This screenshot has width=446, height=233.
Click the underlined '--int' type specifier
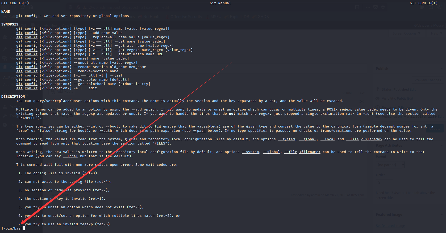pyautogui.click(x=92, y=126)
